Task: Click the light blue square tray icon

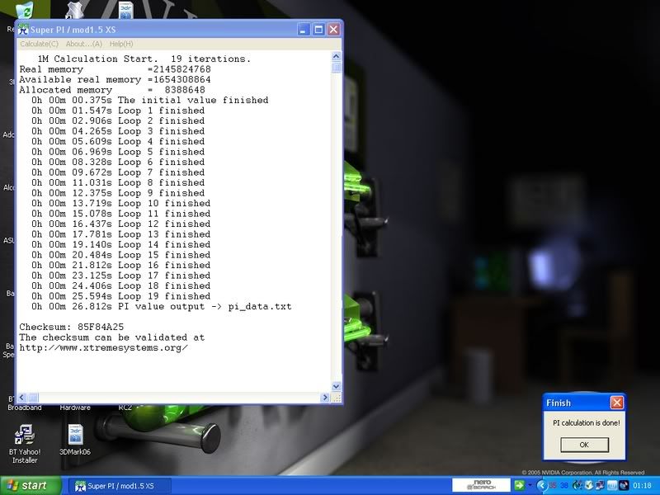Action: point(611,486)
